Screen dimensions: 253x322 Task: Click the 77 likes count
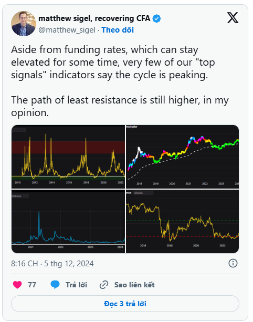(32, 285)
